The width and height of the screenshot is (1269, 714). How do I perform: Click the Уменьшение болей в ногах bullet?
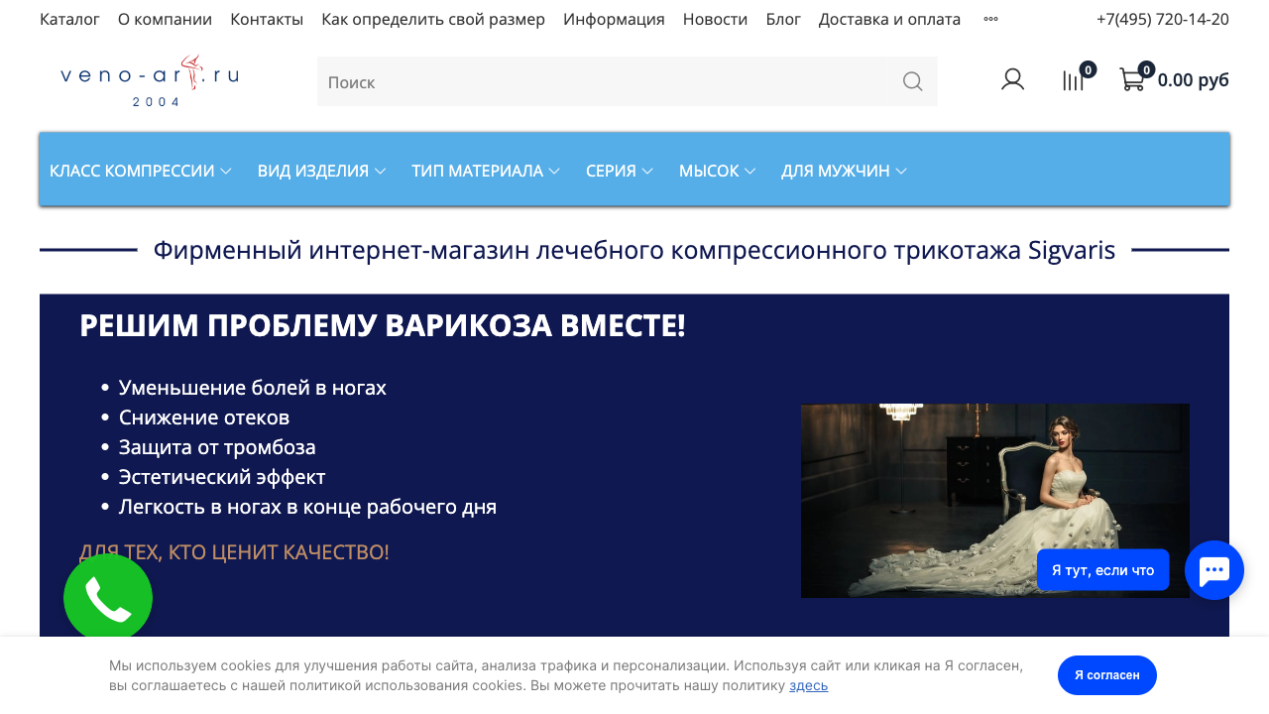pyautogui.click(x=253, y=388)
